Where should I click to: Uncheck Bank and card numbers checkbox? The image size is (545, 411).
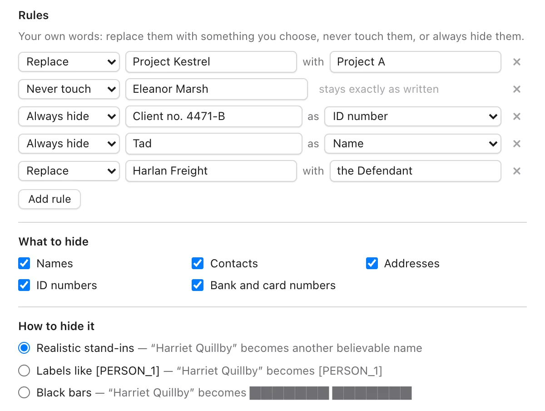point(198,285)
